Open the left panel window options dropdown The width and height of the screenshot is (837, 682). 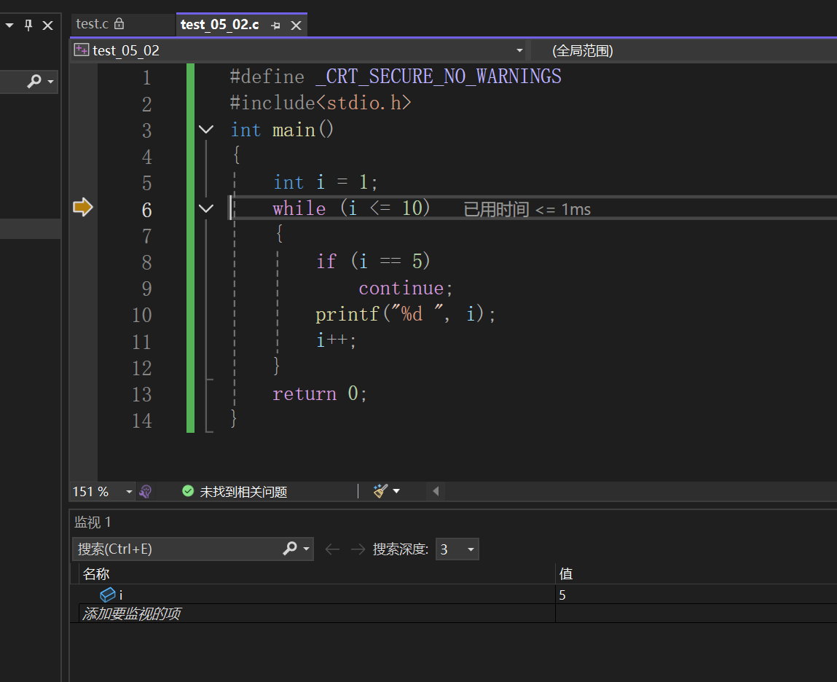click(9, 25)
